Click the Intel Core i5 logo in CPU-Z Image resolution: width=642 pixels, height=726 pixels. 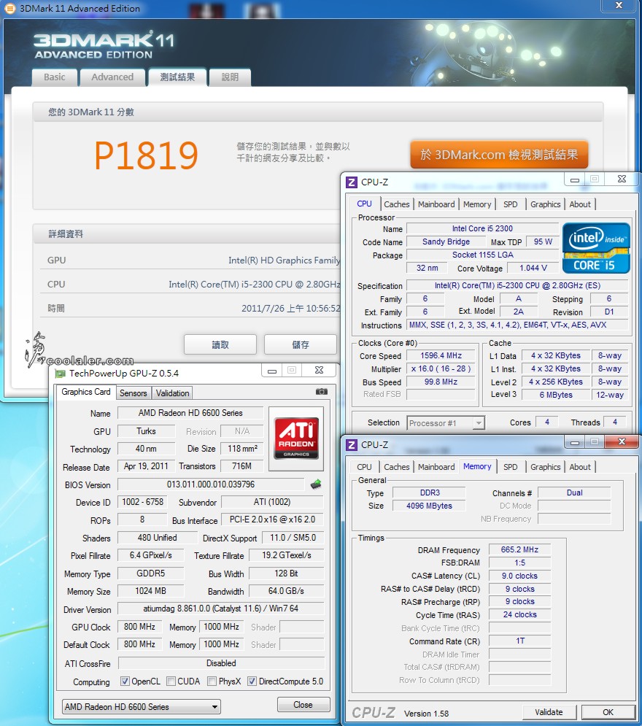click(x=596, y=248)
